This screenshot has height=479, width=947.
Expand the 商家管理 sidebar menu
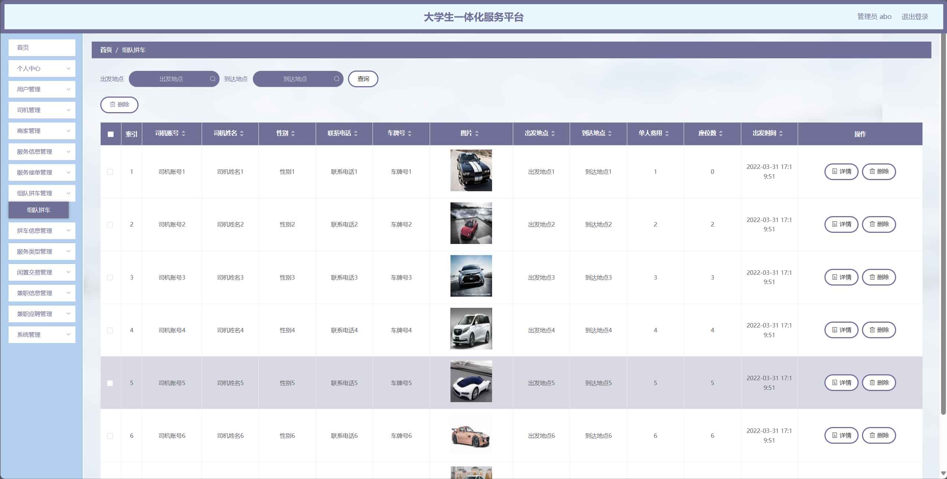tap(42, 131)
